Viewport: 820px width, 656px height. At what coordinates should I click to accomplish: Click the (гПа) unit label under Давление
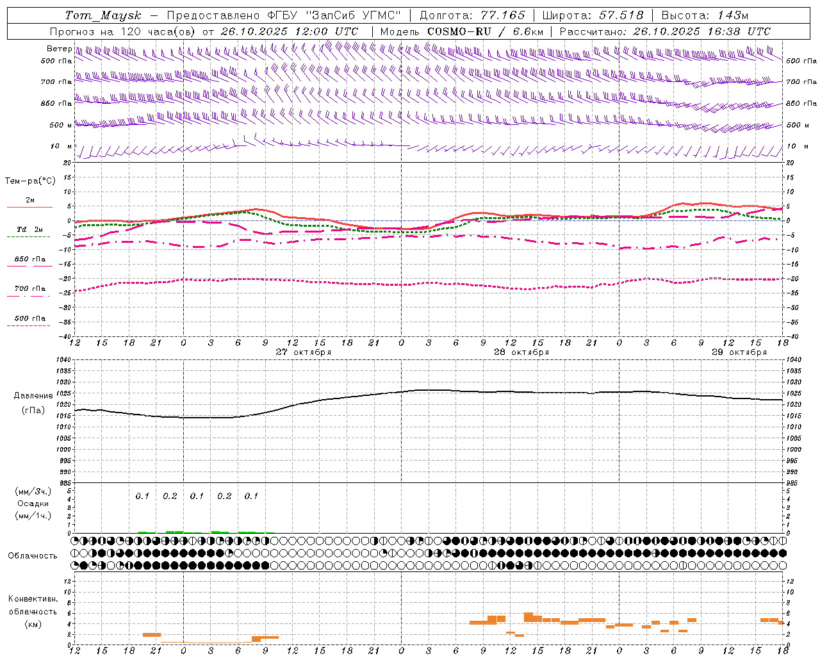[x=33, y=411]
